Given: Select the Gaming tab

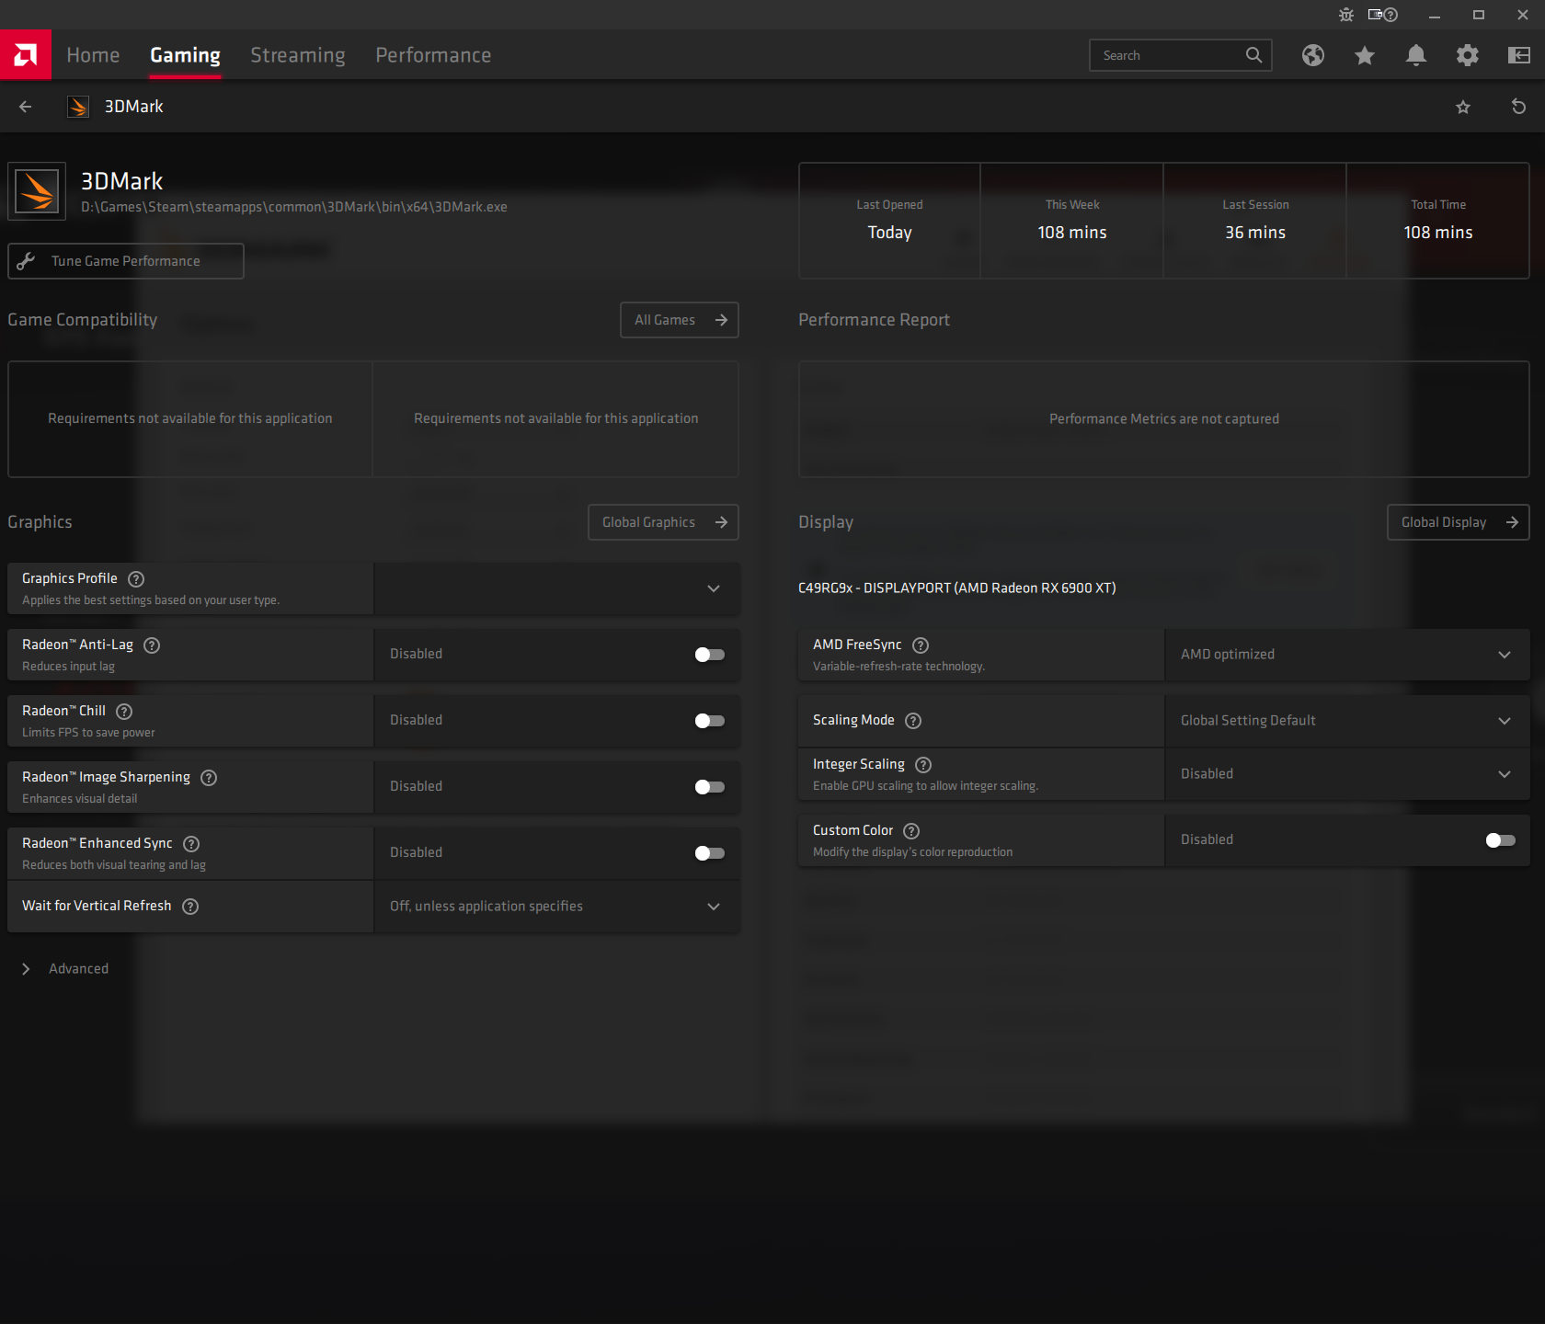Looking at the screenshot, I should pyautogui.click(x=185, y=55).
